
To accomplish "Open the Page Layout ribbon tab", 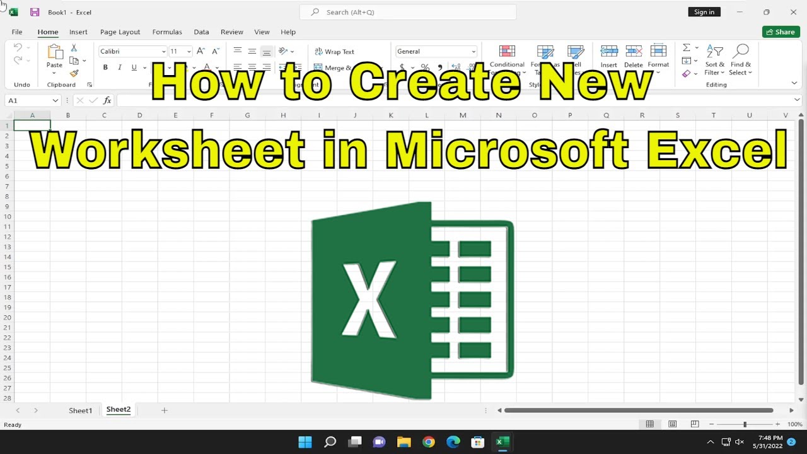I will coord(120,32).
